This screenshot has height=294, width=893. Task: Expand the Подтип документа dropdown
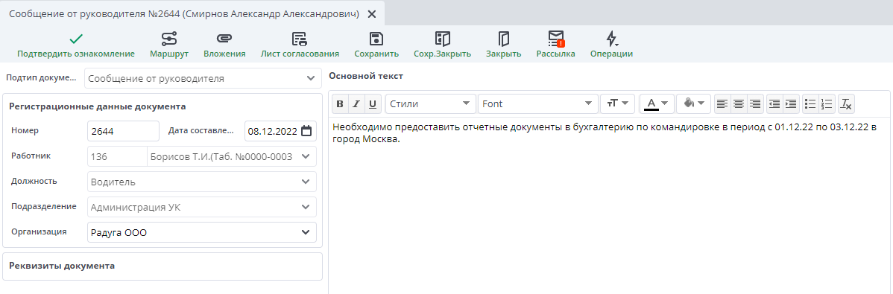pos(310,78)
